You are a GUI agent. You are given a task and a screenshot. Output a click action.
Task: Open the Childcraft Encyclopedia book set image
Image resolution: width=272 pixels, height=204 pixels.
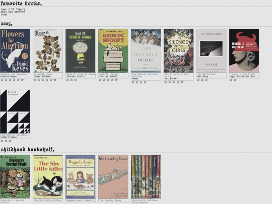[x=146, y=177]
